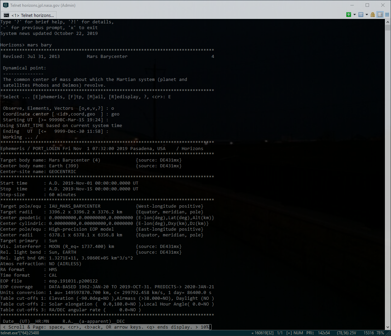Click the [+] new console status indicator
This screenshot has height=336, width=391.
[289, 333]
